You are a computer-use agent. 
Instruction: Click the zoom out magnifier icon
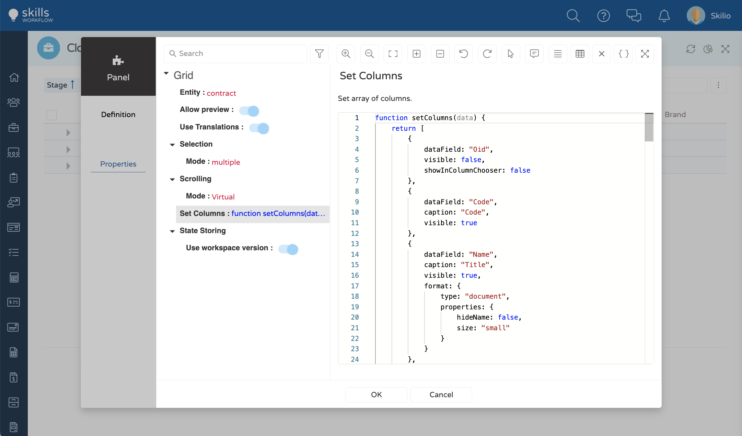tap(369, 54)
